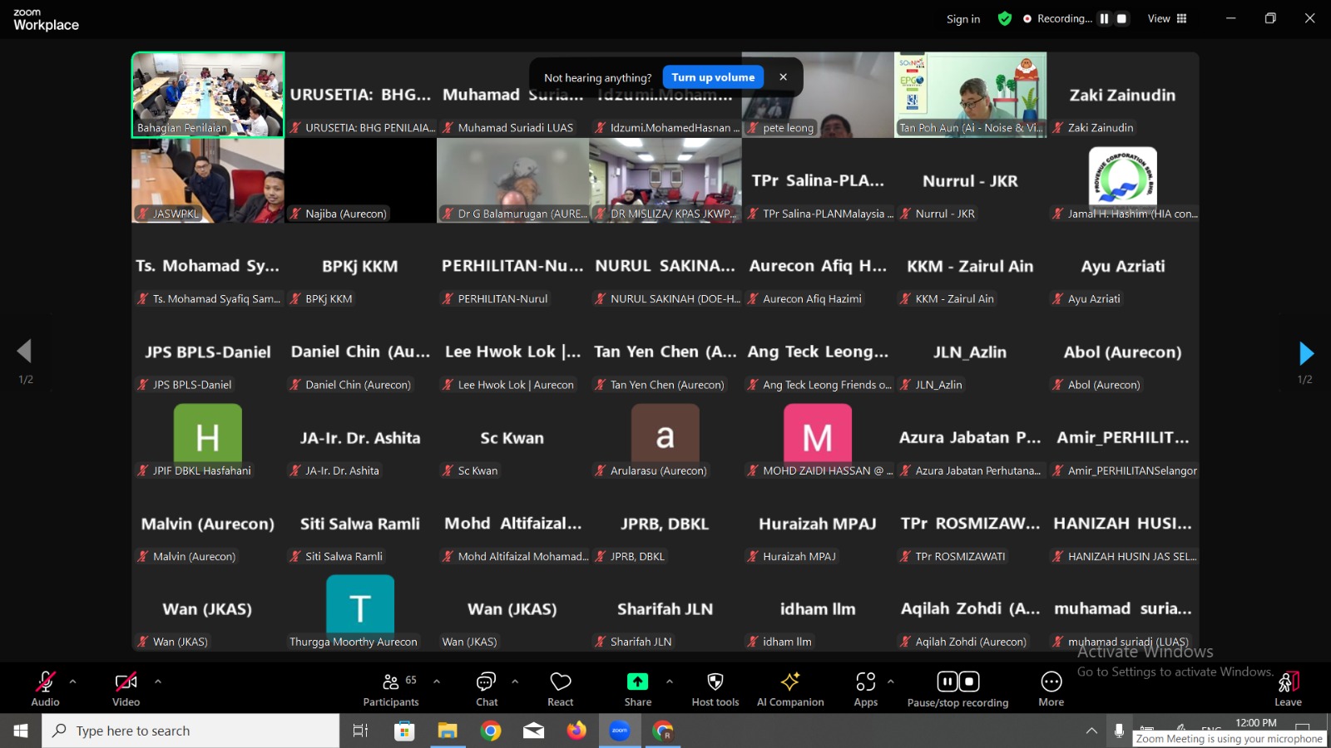
Task: Open the Mail app from the taskbar
Action: pyautogui.click(x=534, y=731)
